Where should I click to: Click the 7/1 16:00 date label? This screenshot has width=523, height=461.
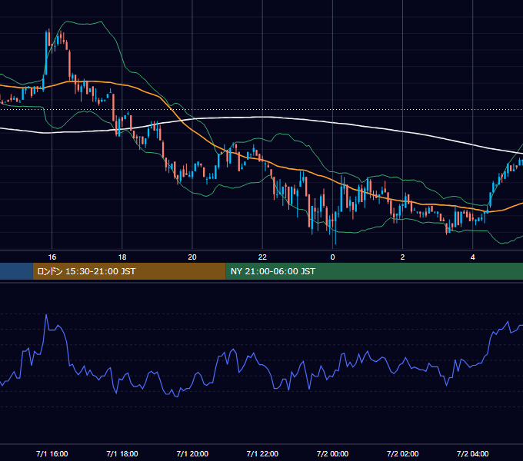(x=52, y=453)
